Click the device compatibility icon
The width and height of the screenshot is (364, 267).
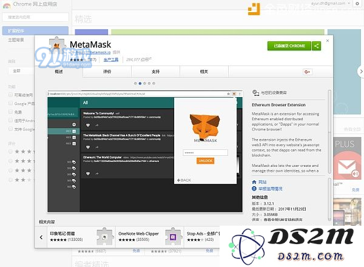255,93
